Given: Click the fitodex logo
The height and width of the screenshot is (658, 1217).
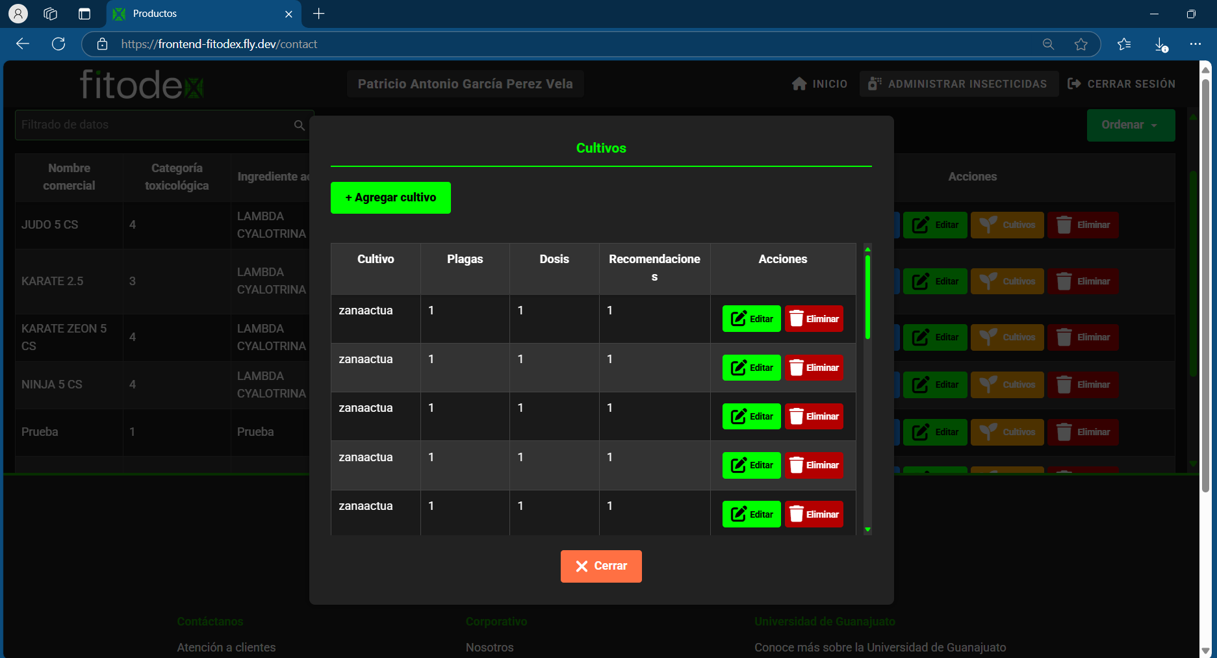Looking at the screenshot, I should point(142,84).
